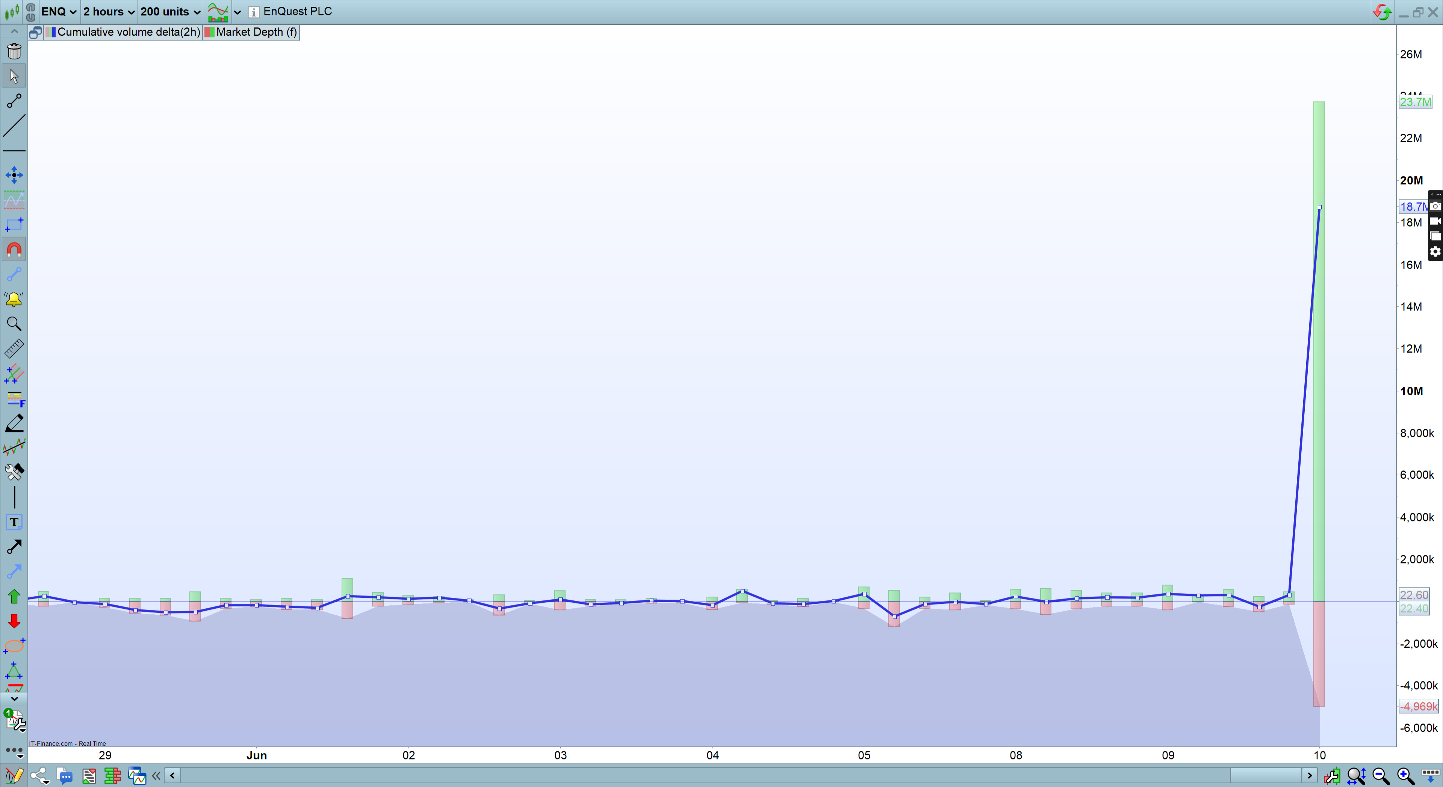The height and width of the screenshot is (787, 1443).
Task: Collapse the drawing toolbar up chevron
Action: 14,31
